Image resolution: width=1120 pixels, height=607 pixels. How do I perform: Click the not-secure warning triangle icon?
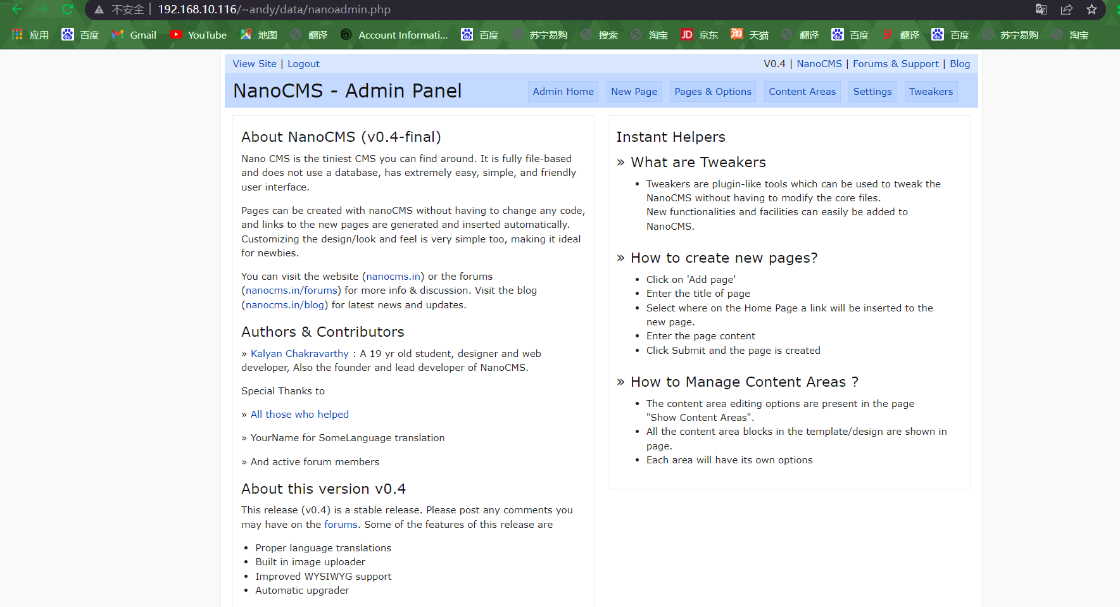pyautogui.click(x=99, y=9)
